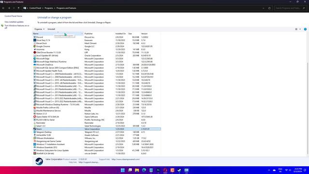Select the Google Chrome program icon

tap(35, 46)
